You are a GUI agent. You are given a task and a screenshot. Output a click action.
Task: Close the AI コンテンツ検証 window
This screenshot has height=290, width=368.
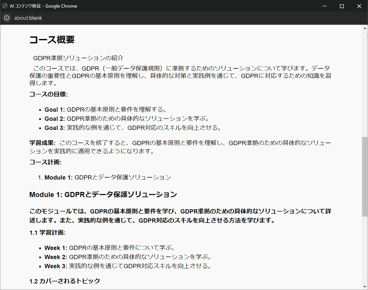click(359, 6)
